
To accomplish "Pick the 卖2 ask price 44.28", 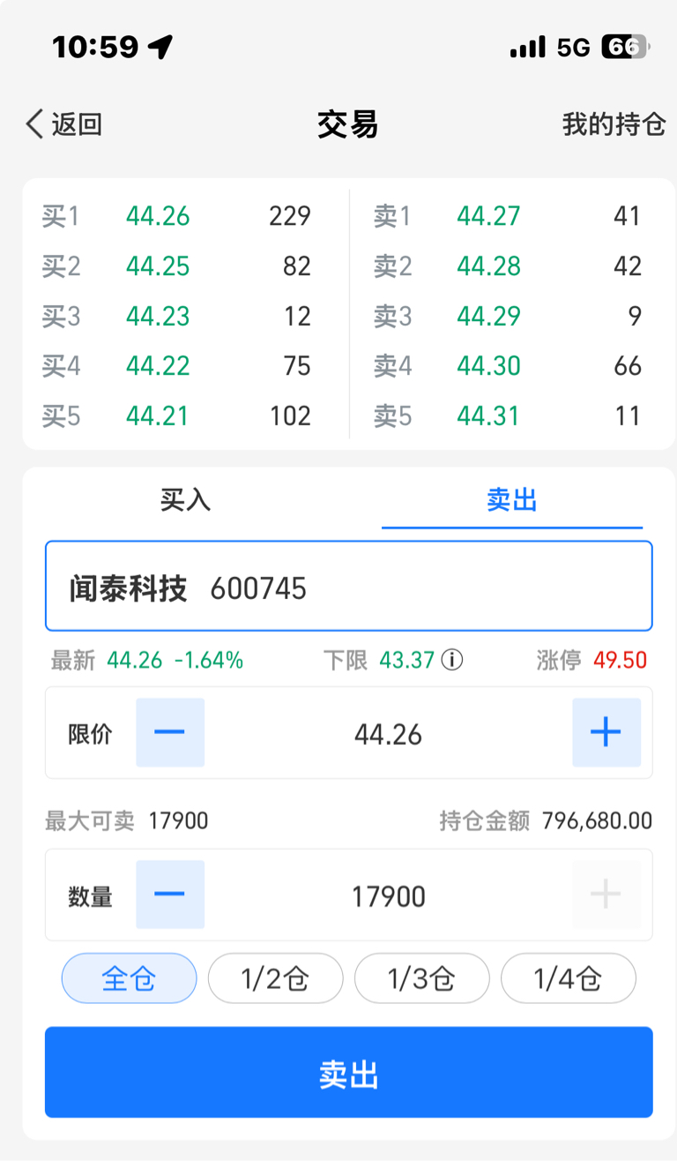I will (x=488, y=266).
